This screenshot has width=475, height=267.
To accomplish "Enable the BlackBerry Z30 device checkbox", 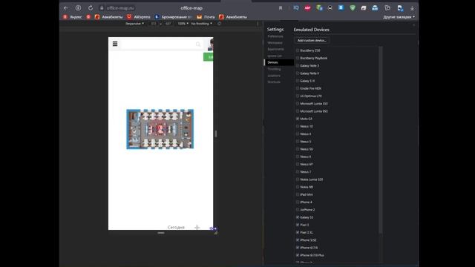I will (x=298, y=50).
